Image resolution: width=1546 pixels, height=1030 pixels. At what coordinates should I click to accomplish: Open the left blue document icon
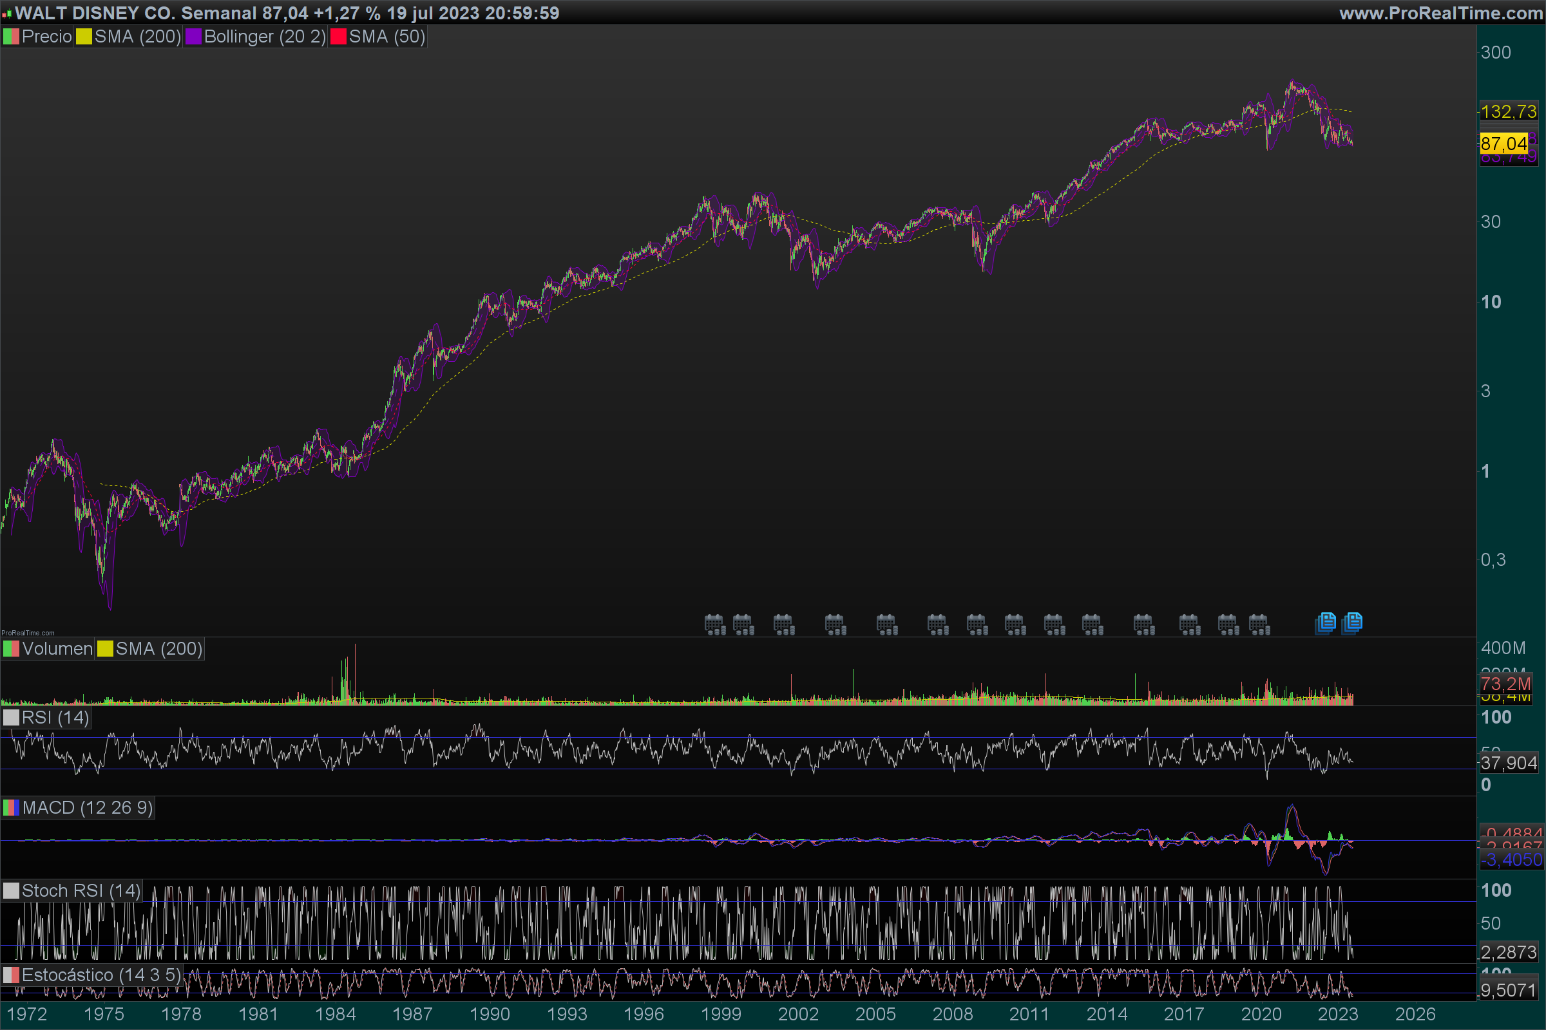(x=1325, y=622)
